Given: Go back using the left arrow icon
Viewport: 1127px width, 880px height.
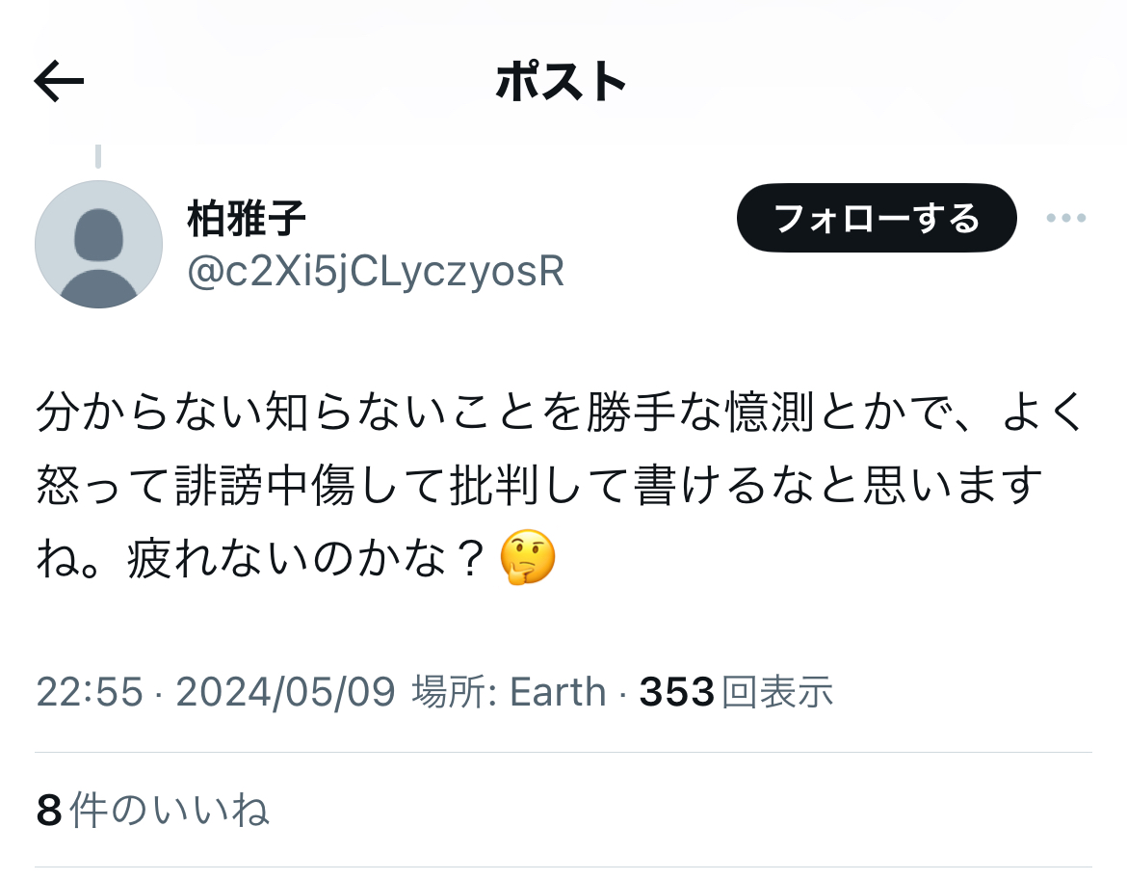Looking at the screenshot, I should (x=59, y=81).
